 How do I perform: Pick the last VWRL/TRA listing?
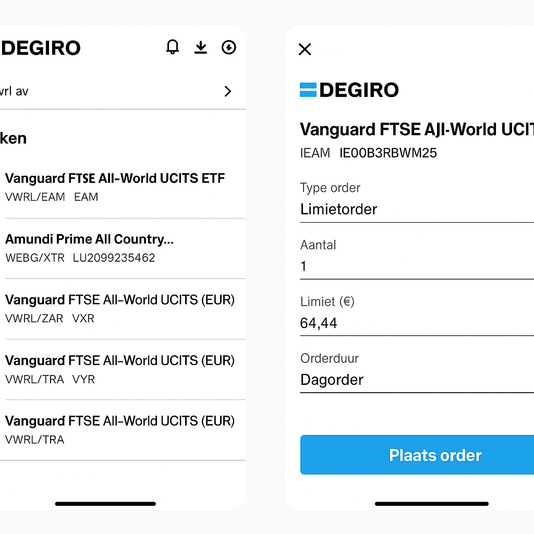click(120, 429)
